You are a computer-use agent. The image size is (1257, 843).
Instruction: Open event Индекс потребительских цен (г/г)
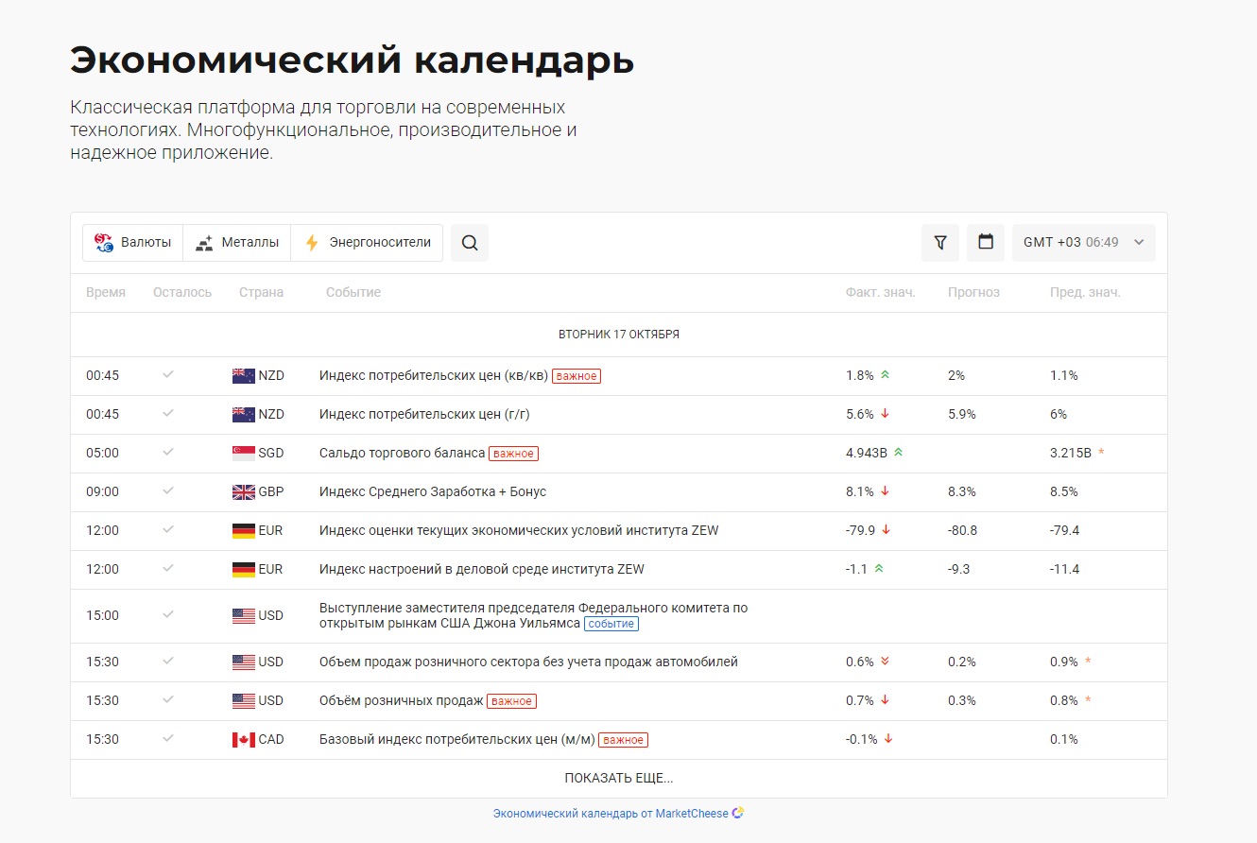coord(423,415)
